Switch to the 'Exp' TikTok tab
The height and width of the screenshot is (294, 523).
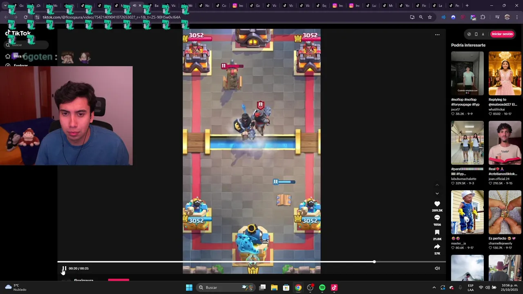[321, 6]
